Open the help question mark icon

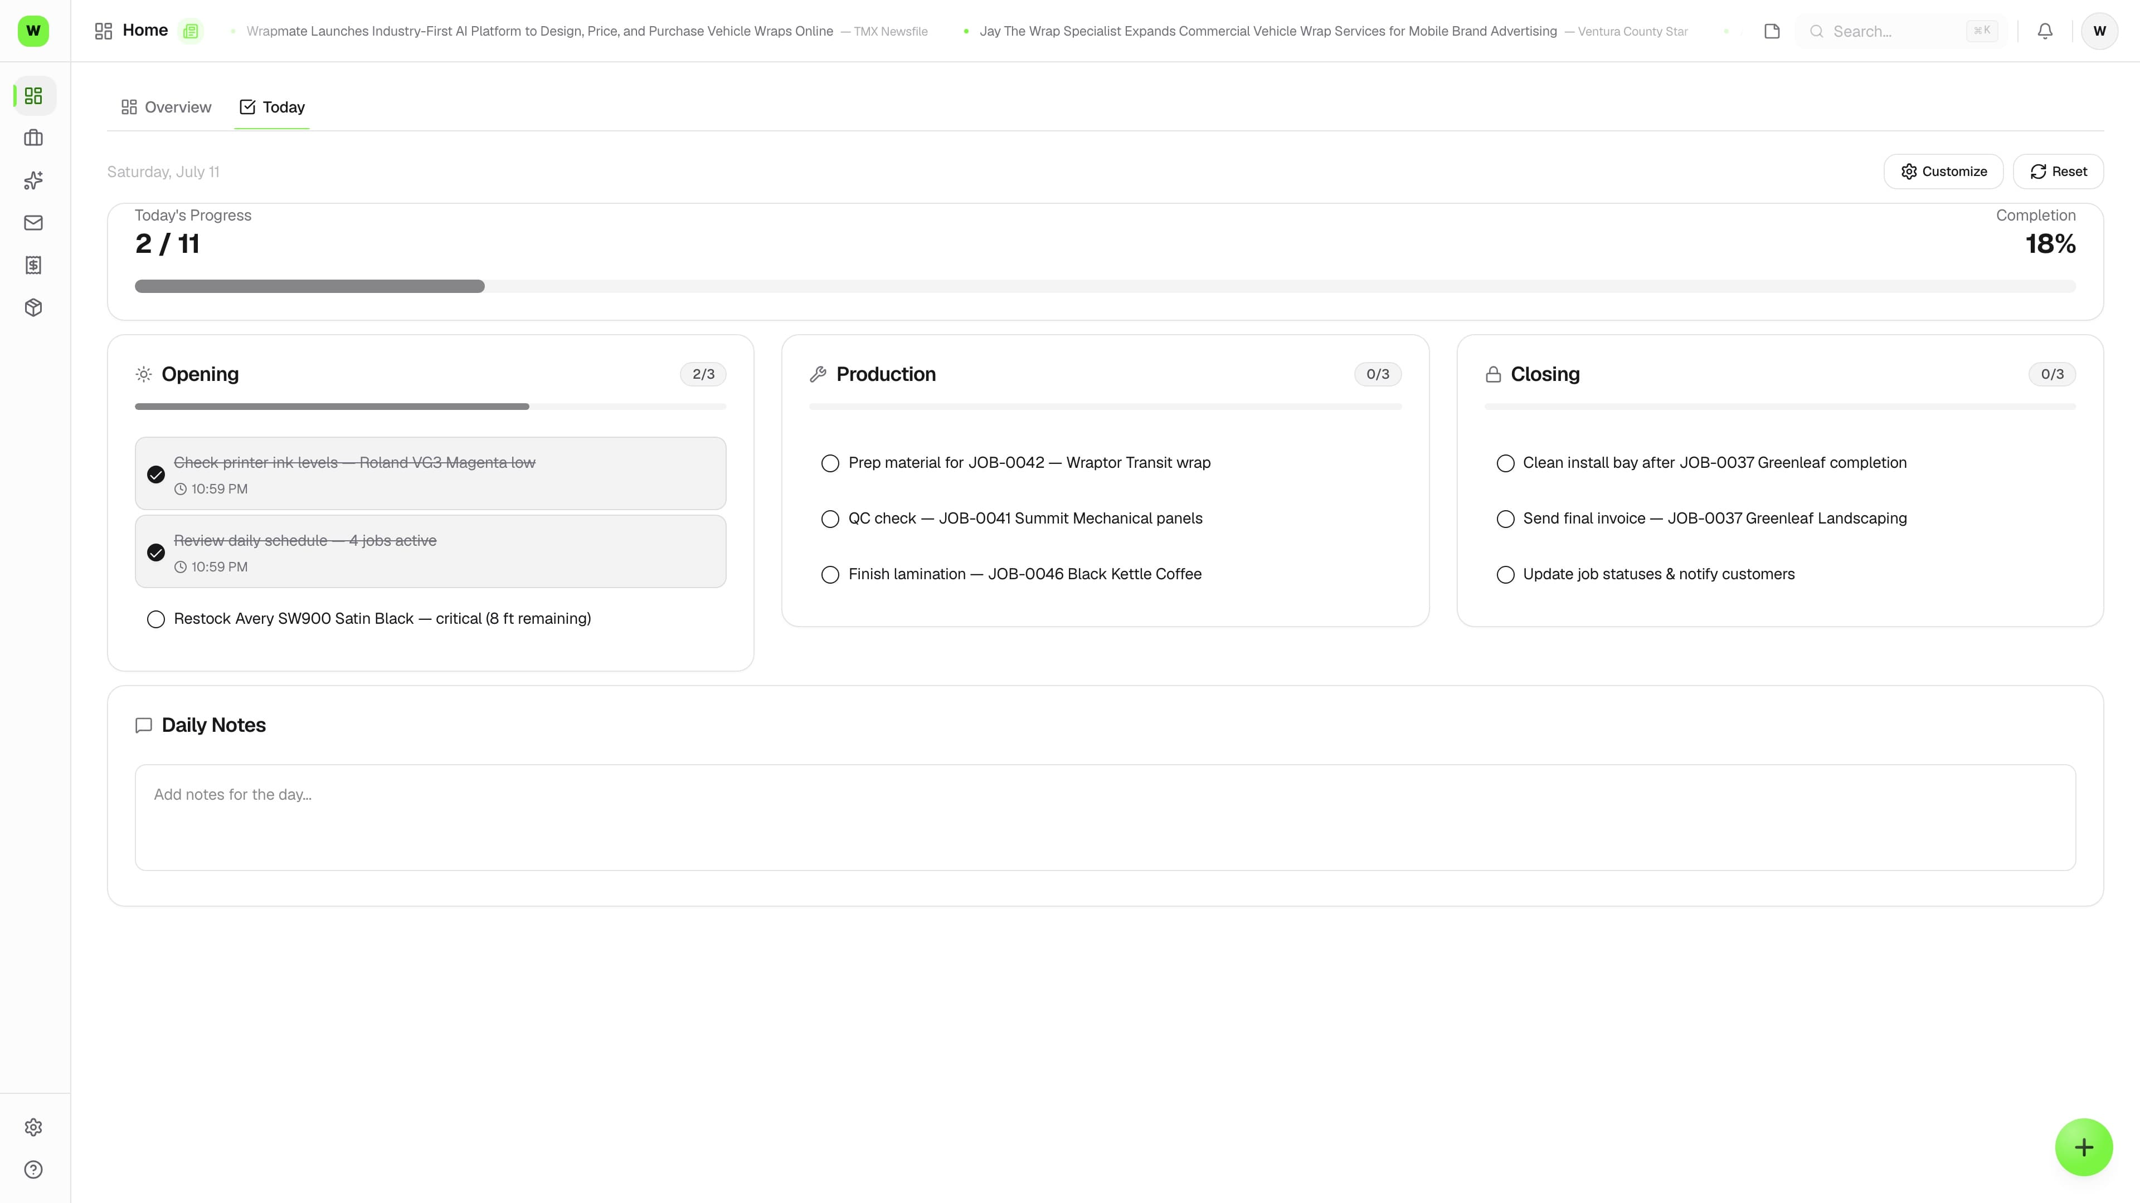click(x=33, y=1170)
